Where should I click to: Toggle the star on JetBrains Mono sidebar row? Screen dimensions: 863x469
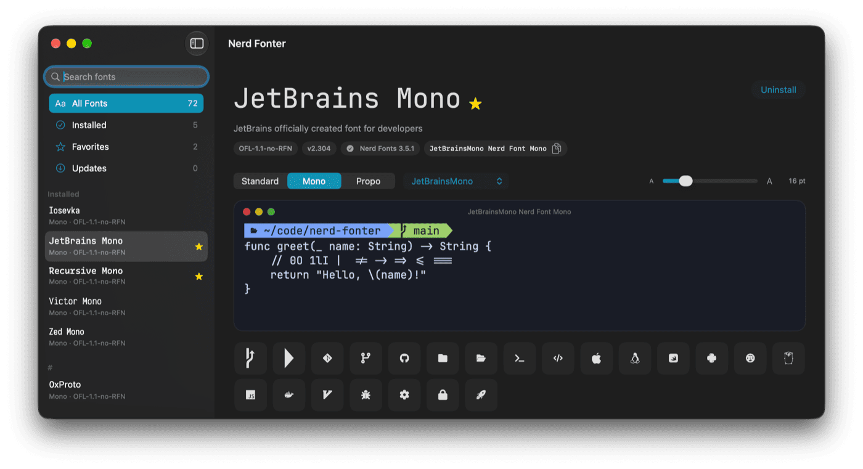tap(199, 247)
